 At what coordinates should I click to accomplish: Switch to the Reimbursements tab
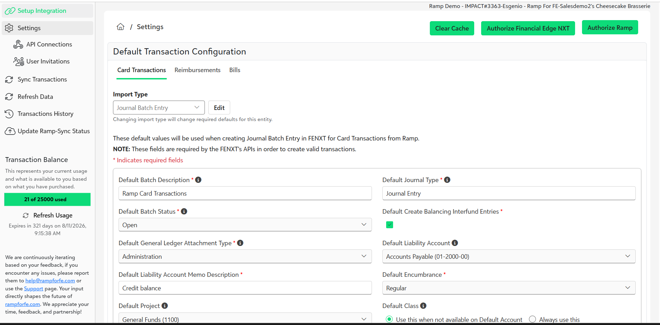(x=198, y=70)
